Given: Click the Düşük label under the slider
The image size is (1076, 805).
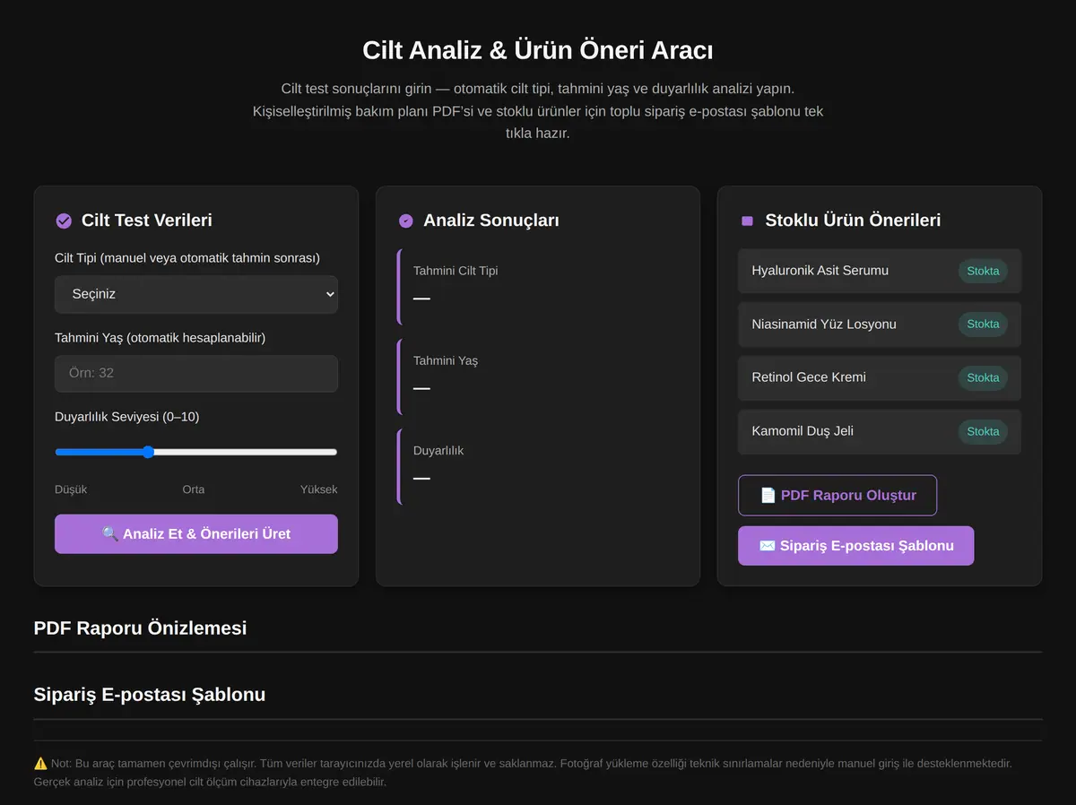Looking at the screenshot, I should 71,489.
